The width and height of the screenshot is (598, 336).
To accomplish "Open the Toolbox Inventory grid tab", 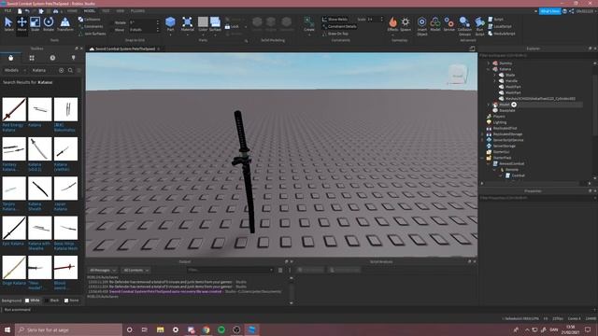I will pyautogui.click(x=32, y=58).
